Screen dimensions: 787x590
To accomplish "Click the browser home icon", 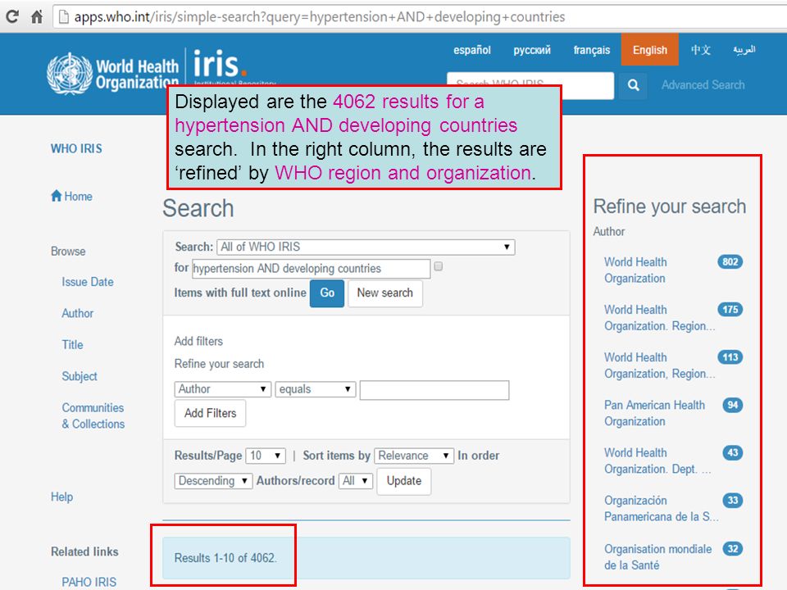I will [37, 16].
